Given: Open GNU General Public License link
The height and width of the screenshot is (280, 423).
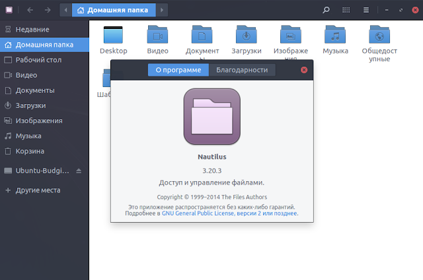Looking at the screenshot, I should coord(229,213).
